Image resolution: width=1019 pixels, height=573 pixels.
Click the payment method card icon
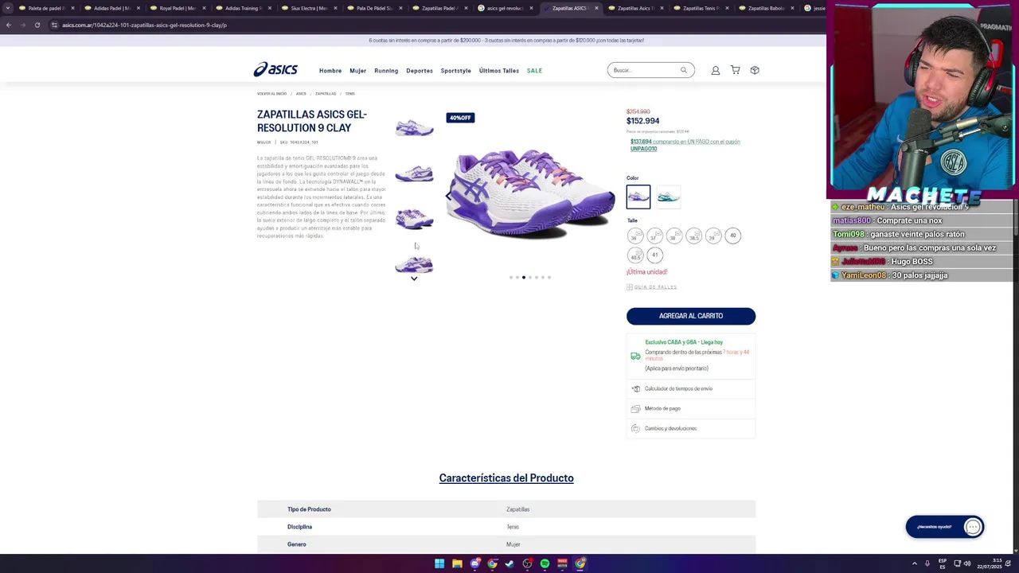pyautogui.click(x=635, y=408)
